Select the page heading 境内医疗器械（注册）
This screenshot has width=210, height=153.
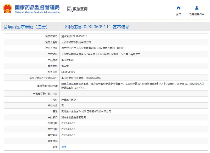pos(28,27)
